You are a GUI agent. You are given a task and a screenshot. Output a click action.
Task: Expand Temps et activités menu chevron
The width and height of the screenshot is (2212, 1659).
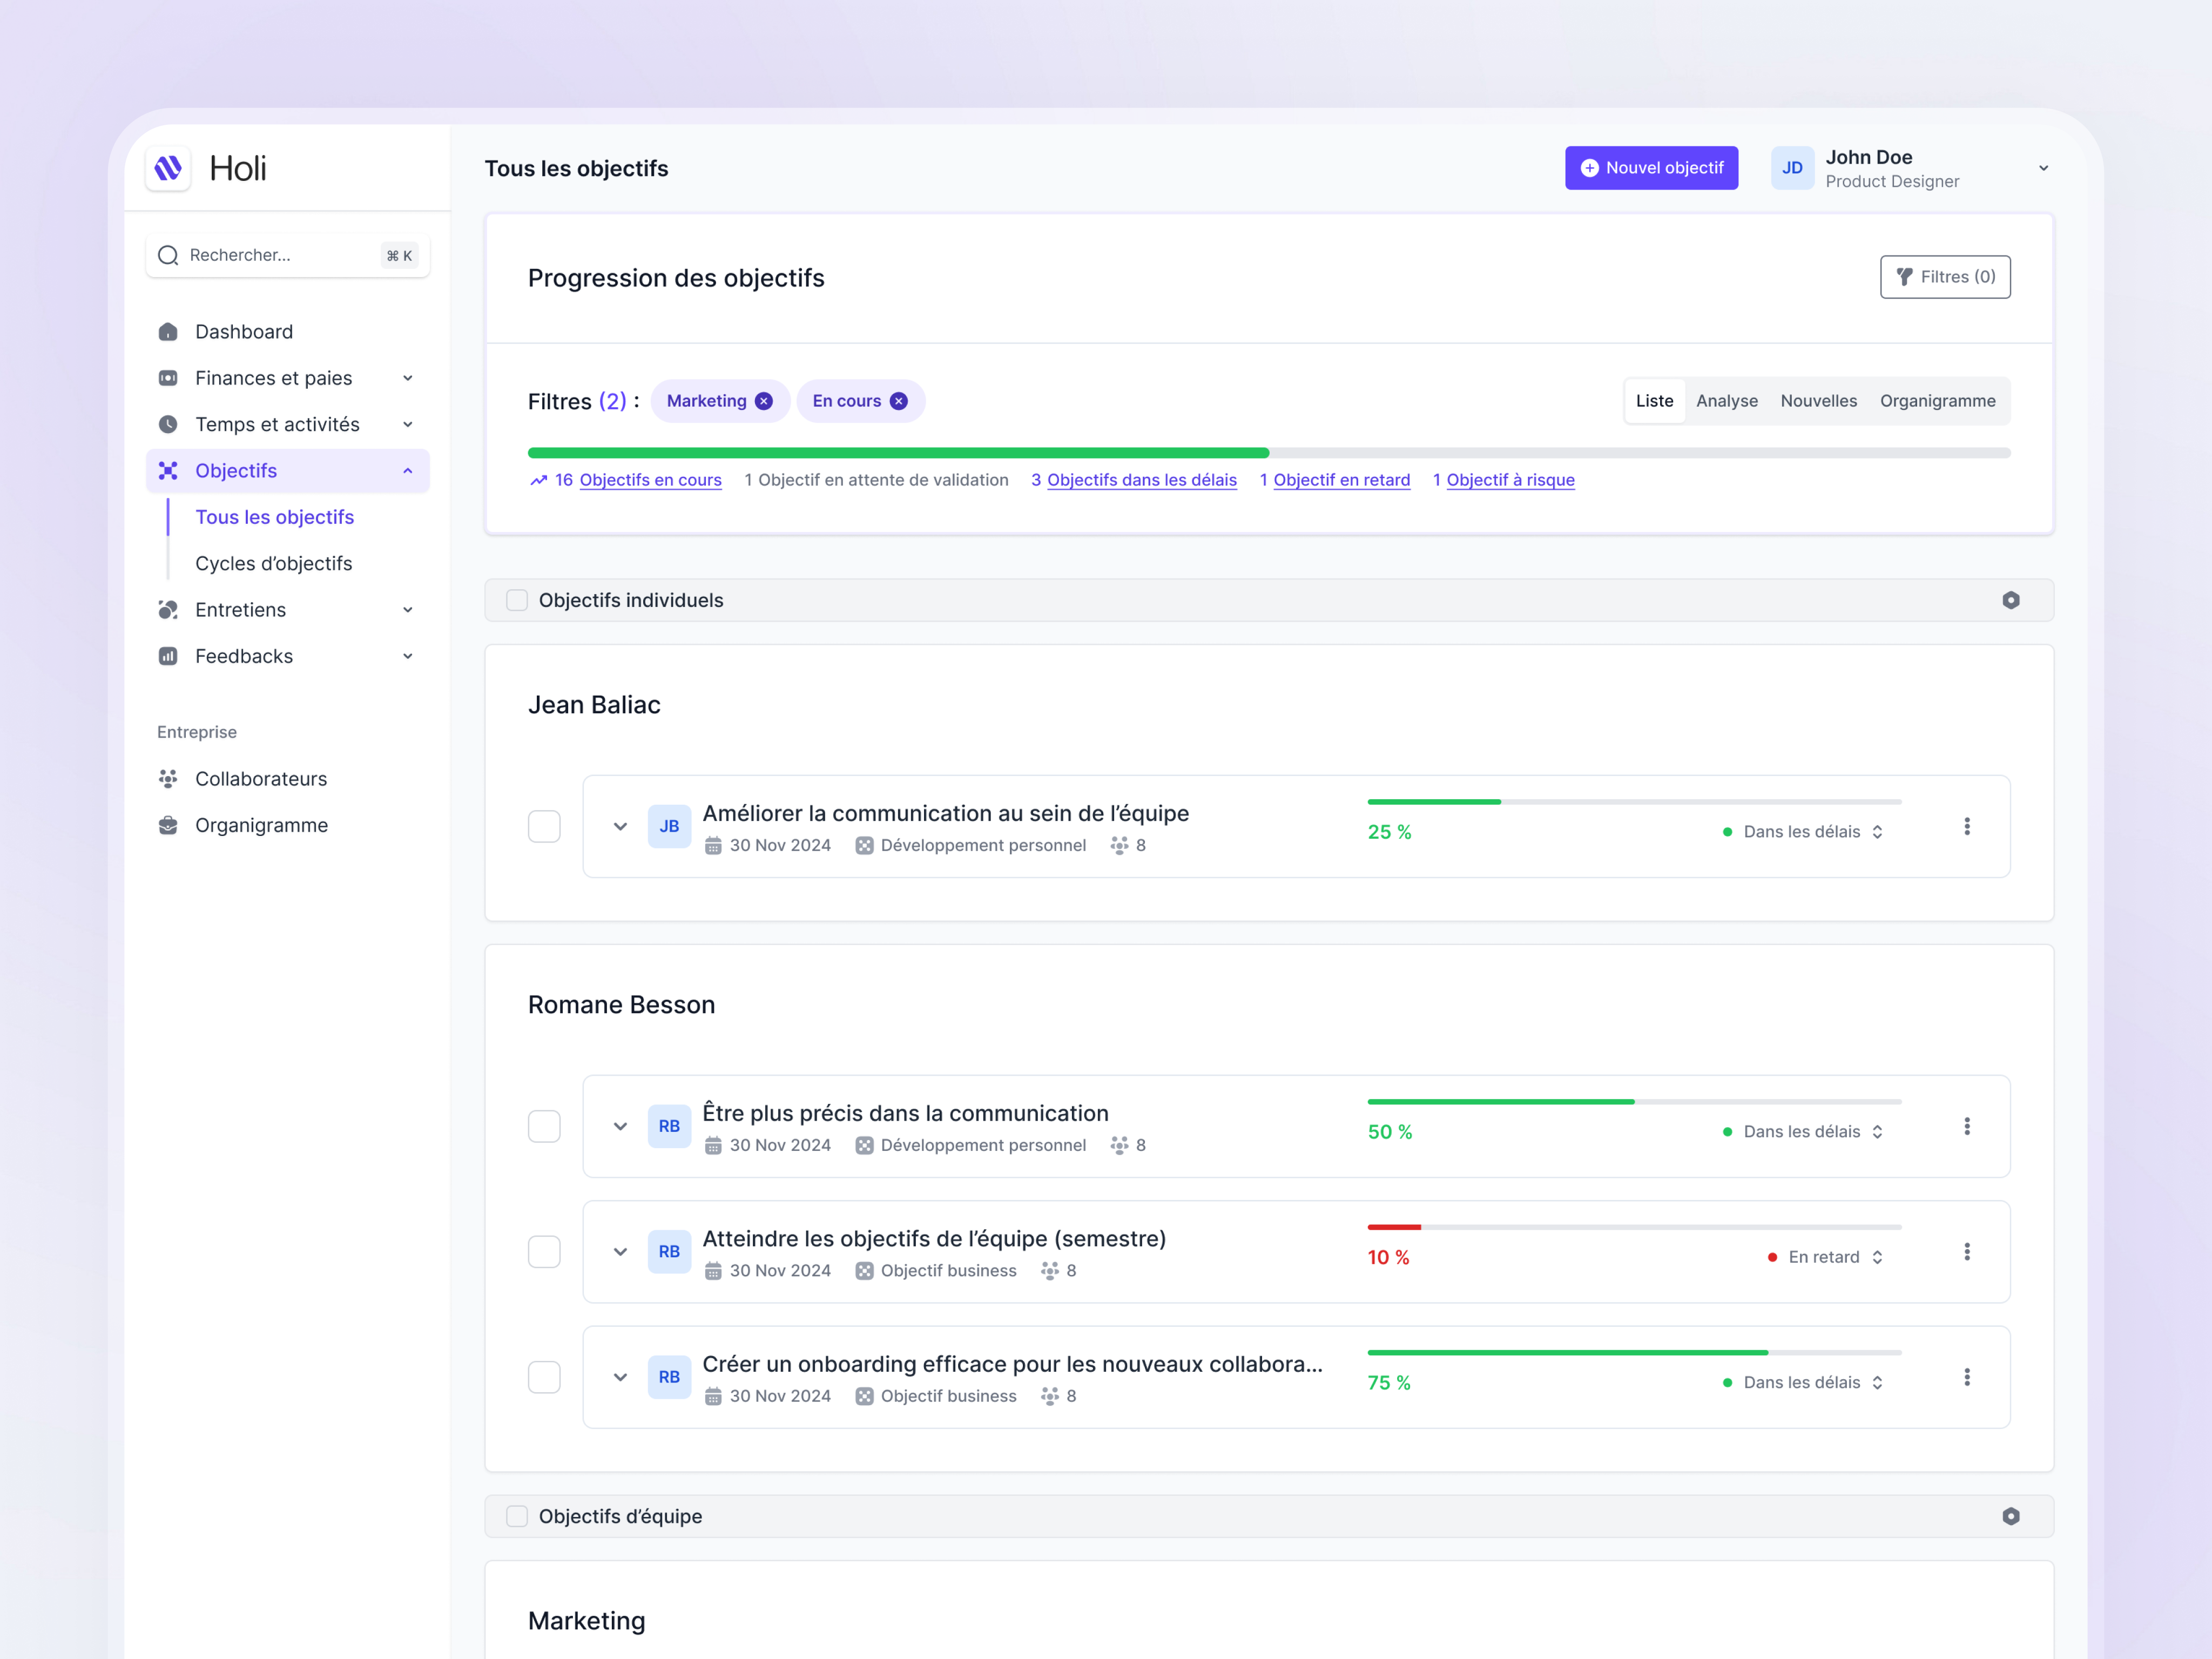pyautogui.click(x=408, y=424)
